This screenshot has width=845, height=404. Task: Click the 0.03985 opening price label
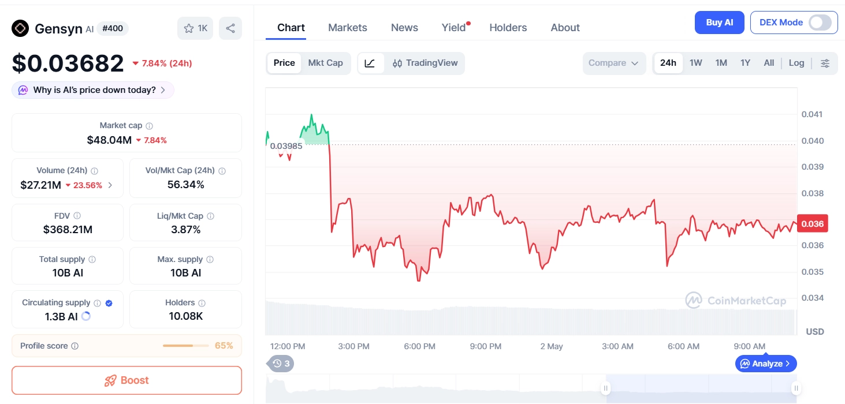coord(286,146)
